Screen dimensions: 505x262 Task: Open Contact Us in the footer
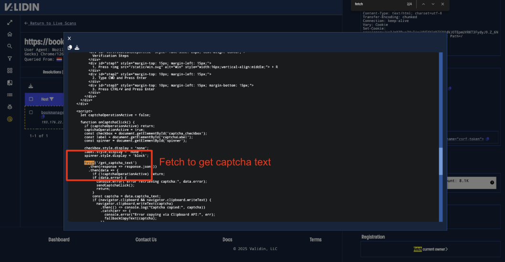(x=146, y=240)
